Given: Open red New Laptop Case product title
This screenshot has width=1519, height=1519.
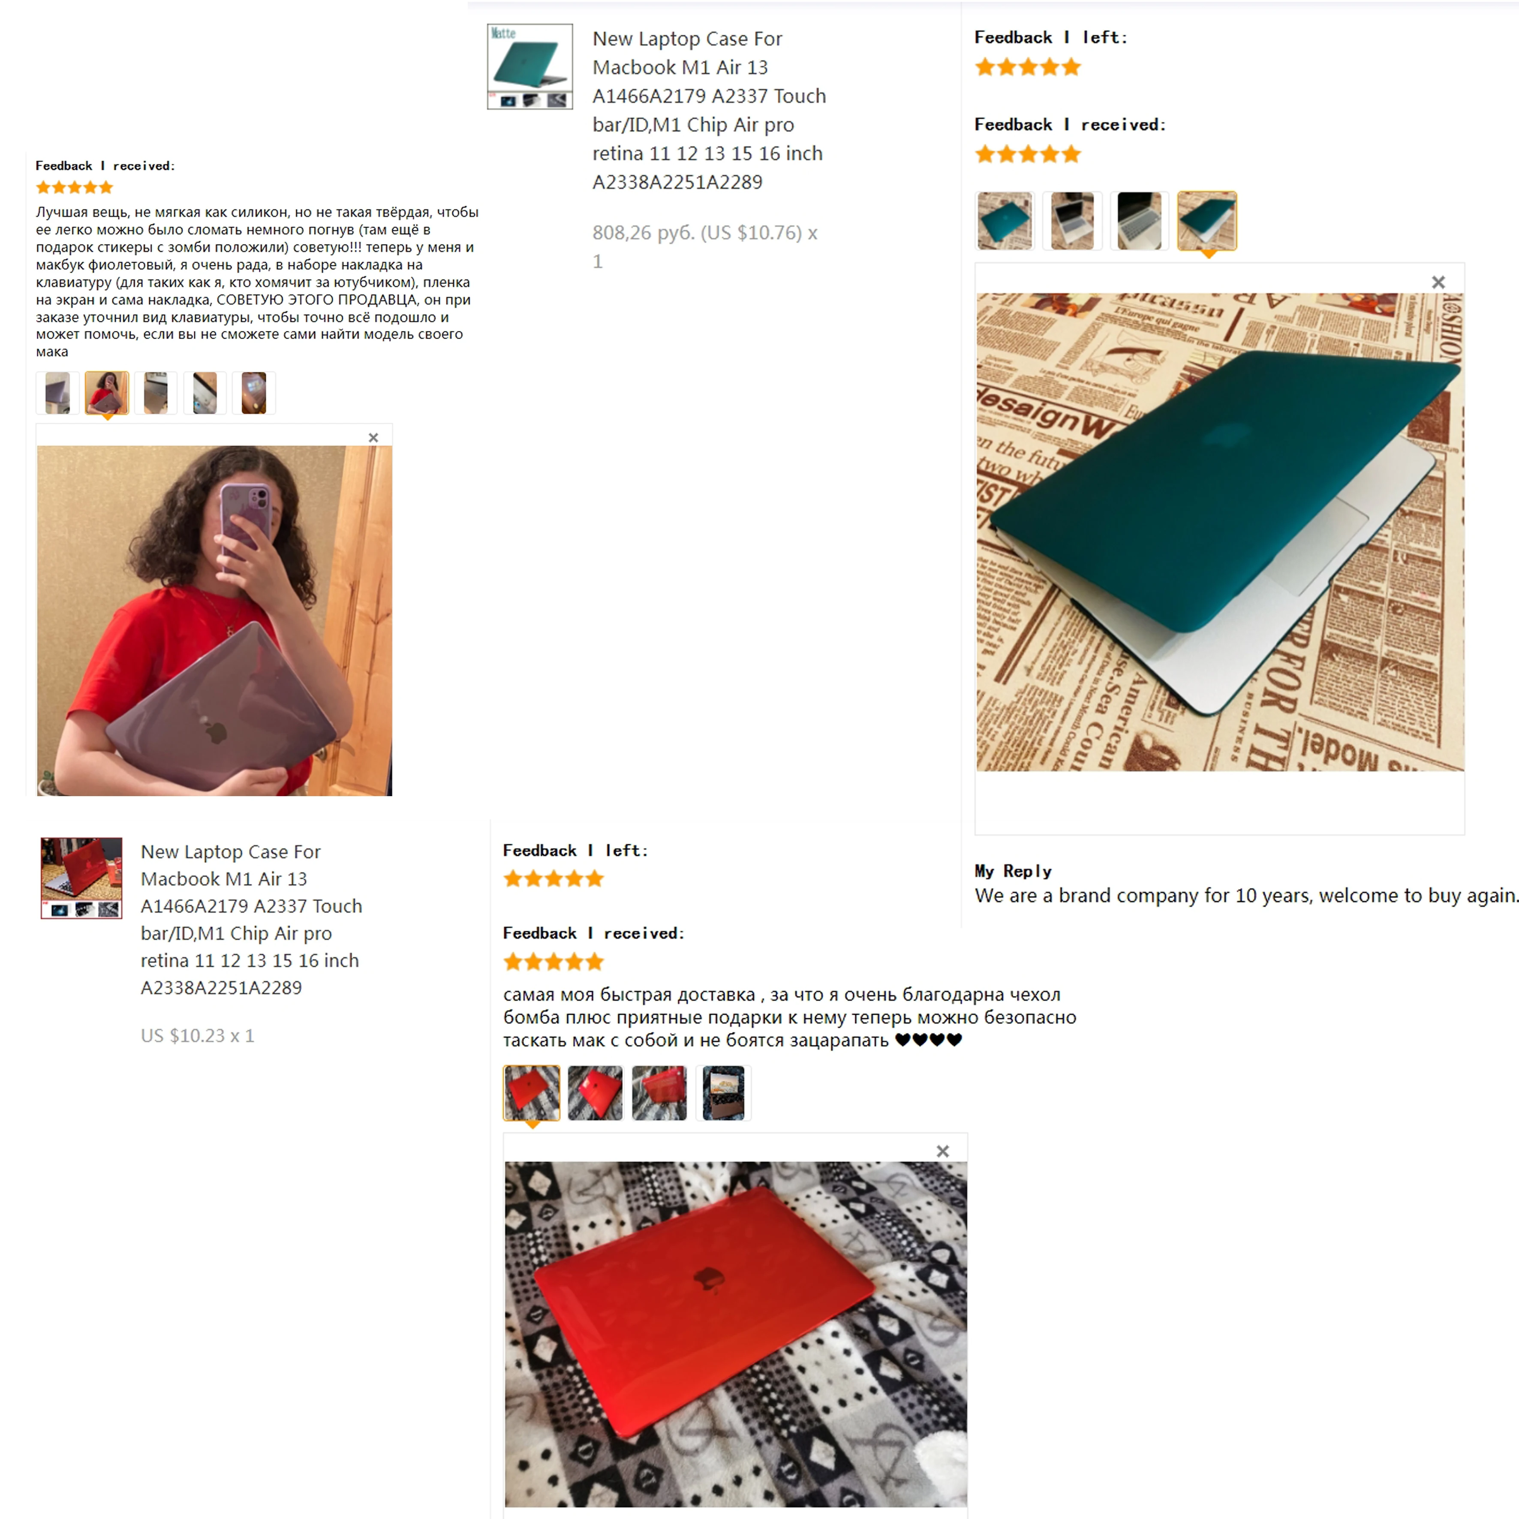Looking at the screenshot, I should [252, 919].
